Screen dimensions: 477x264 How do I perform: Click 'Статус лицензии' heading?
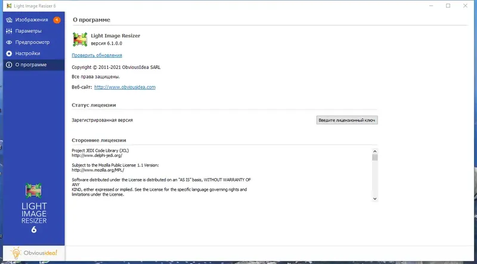coord(94,105)
